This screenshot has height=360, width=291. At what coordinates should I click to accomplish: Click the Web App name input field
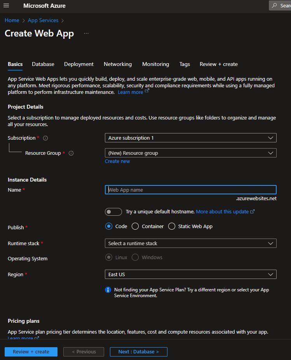(x=190, y=190)
